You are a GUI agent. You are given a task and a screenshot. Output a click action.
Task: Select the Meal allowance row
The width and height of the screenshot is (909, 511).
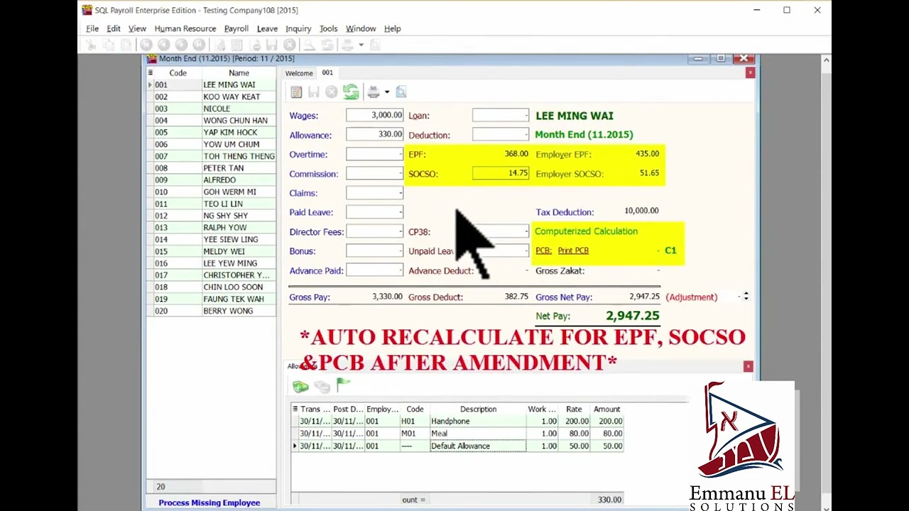[x=458, y=433]
